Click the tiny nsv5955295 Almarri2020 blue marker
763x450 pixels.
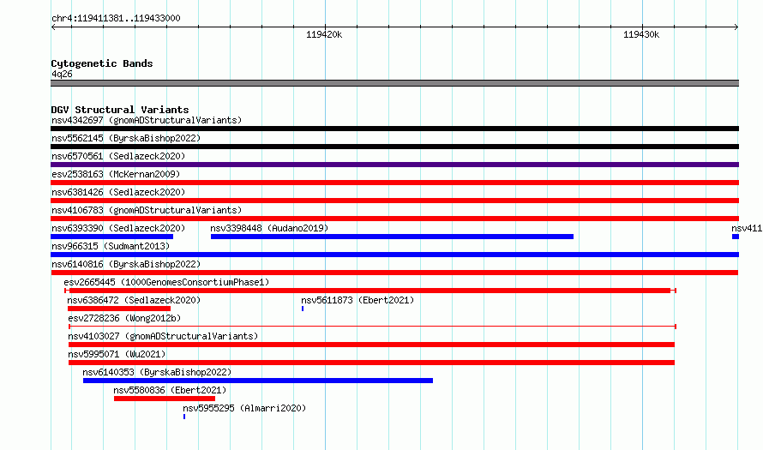(x=184, y=417)
